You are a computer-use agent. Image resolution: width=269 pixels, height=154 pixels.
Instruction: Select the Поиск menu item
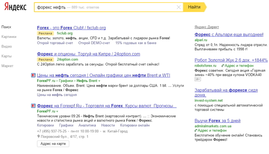point(6,27)
